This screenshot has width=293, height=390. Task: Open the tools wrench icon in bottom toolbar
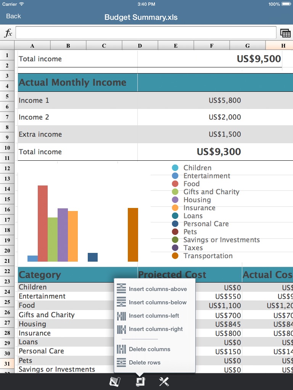pos(164,382)
